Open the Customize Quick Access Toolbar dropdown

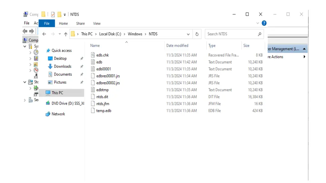[65, 15]
